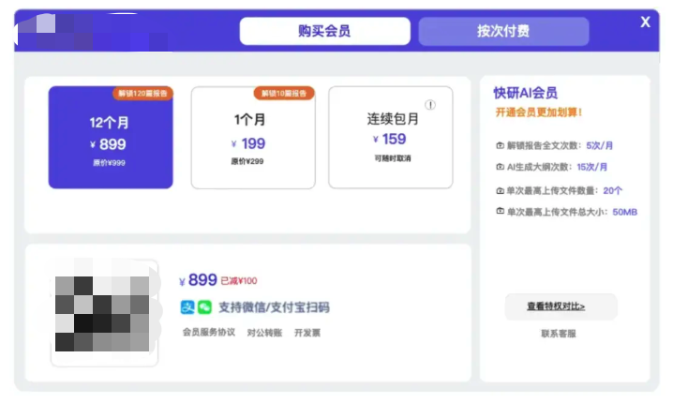Select the 连续包月 ¥159 plan
Image resolution: width=673 pixels, height=403 pixels.
pyautogui.click(x=391, y=138)
